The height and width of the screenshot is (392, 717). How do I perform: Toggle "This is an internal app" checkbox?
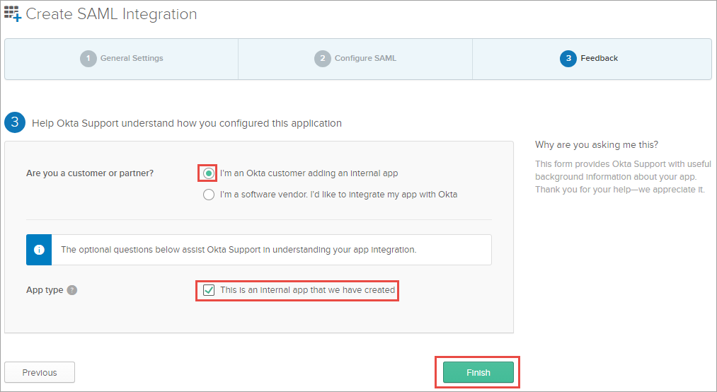click(x=209, y=290)
